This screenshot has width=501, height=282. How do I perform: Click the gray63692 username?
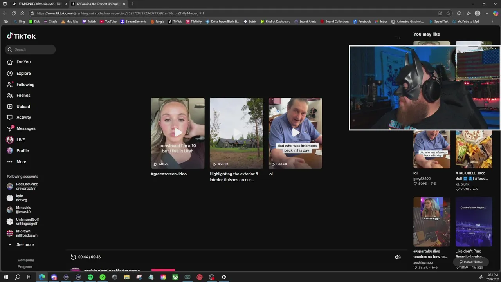point(422,179)
